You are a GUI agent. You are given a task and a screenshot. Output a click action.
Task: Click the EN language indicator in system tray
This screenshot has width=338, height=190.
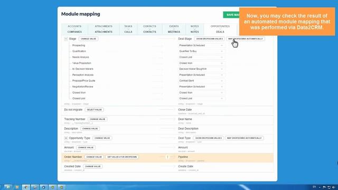(x=314, y=187)
